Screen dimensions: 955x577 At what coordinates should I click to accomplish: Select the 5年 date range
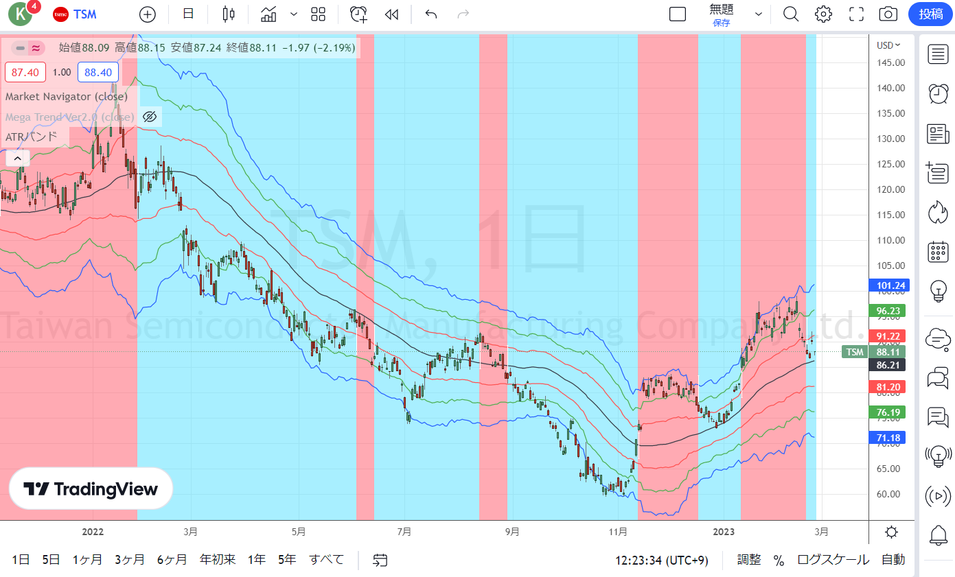[287, 560]
